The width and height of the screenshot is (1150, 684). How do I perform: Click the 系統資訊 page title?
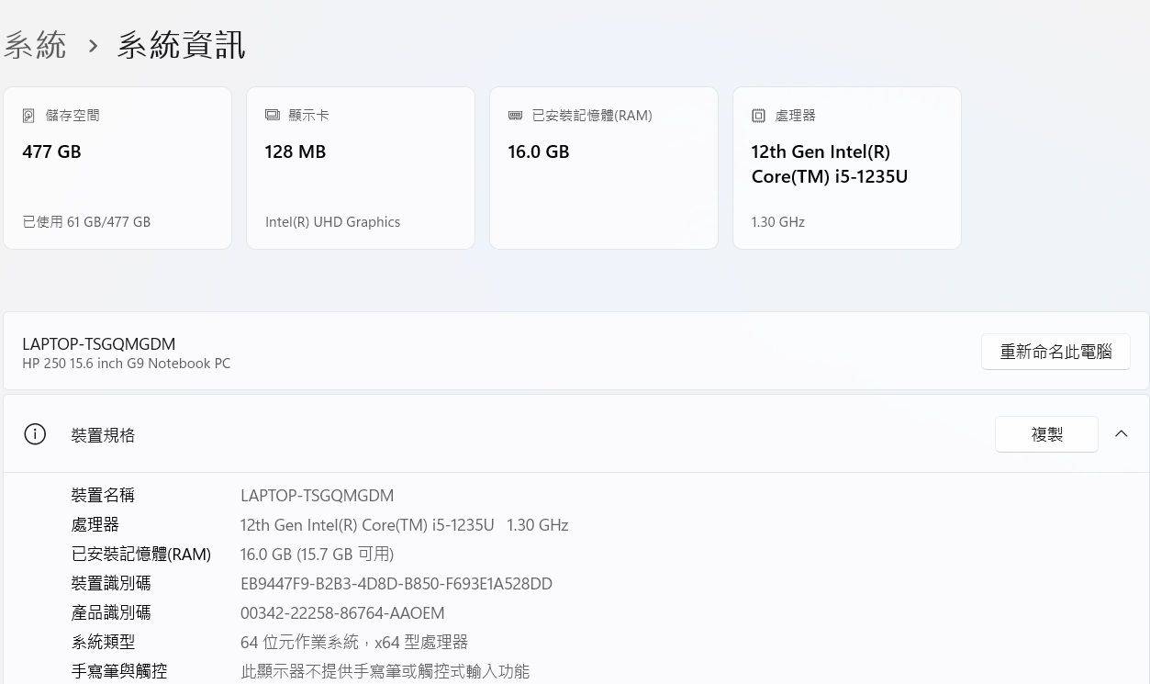(x=181, y=45)
